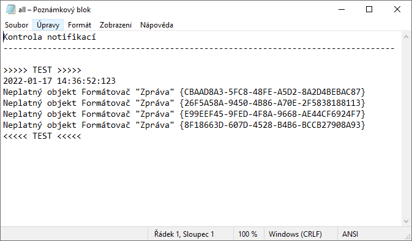Click the window resize grip corner
The image size is (412, 241).
pyautogui.click(x=408, y=237)
